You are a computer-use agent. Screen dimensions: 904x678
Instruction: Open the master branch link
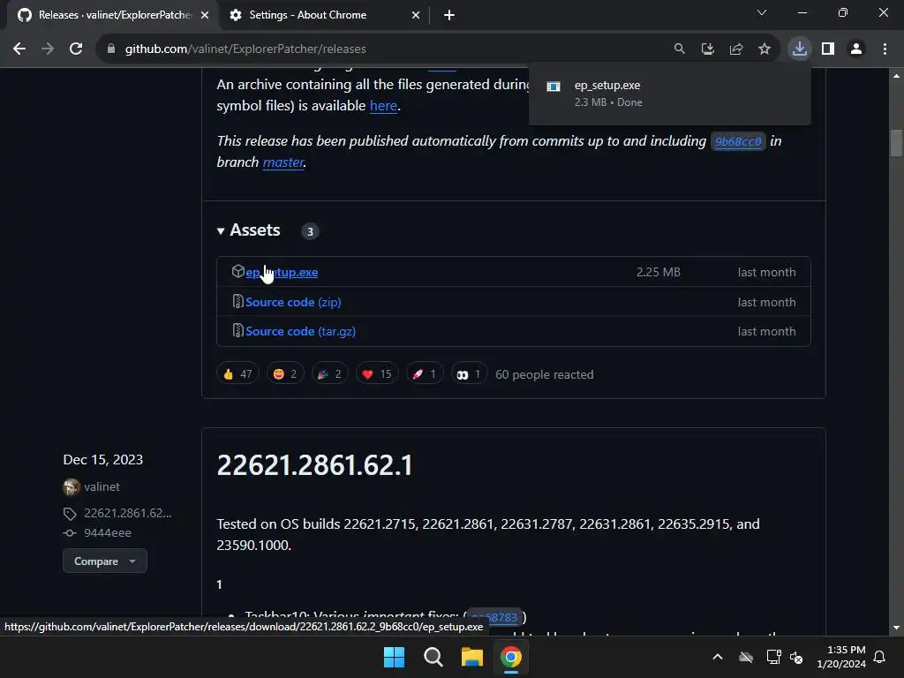point(283,162)
